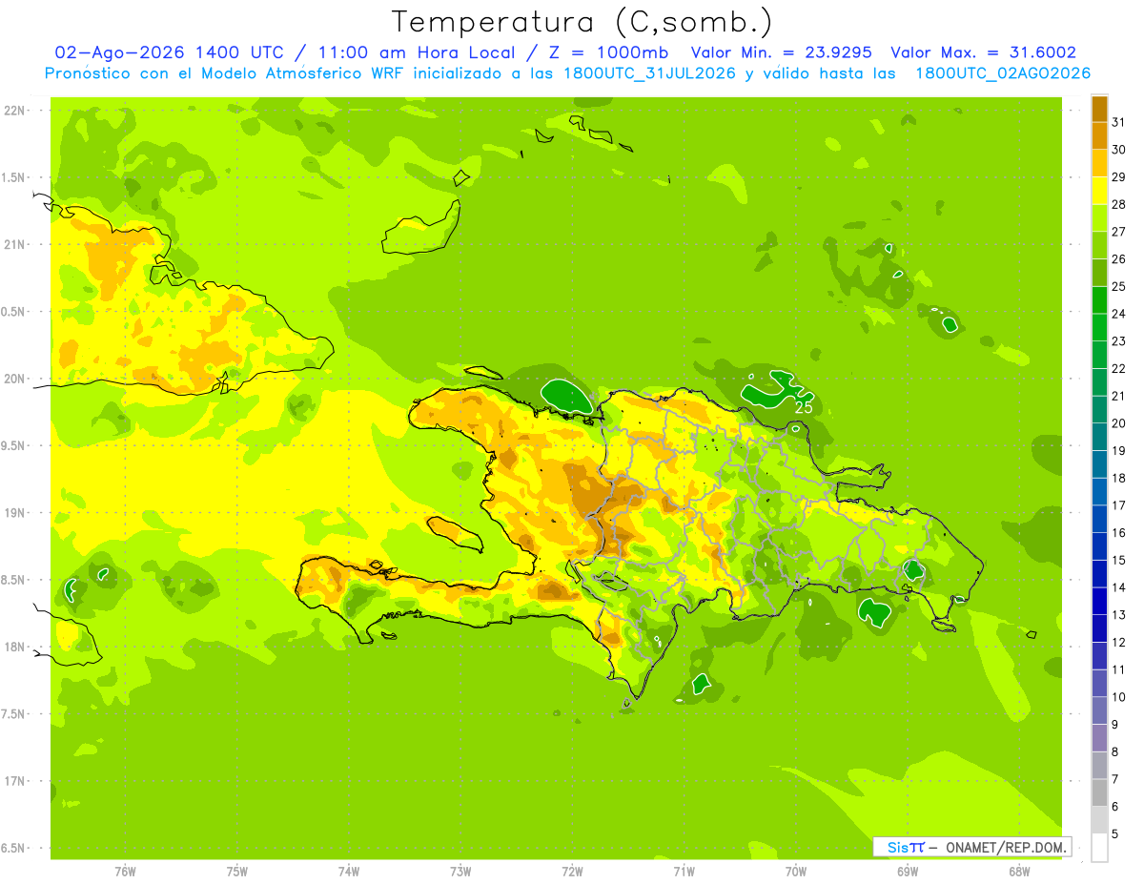Click the white '25' contour label on the map
This screenshot has width=1144, height=884.
(x=804, y=407)
